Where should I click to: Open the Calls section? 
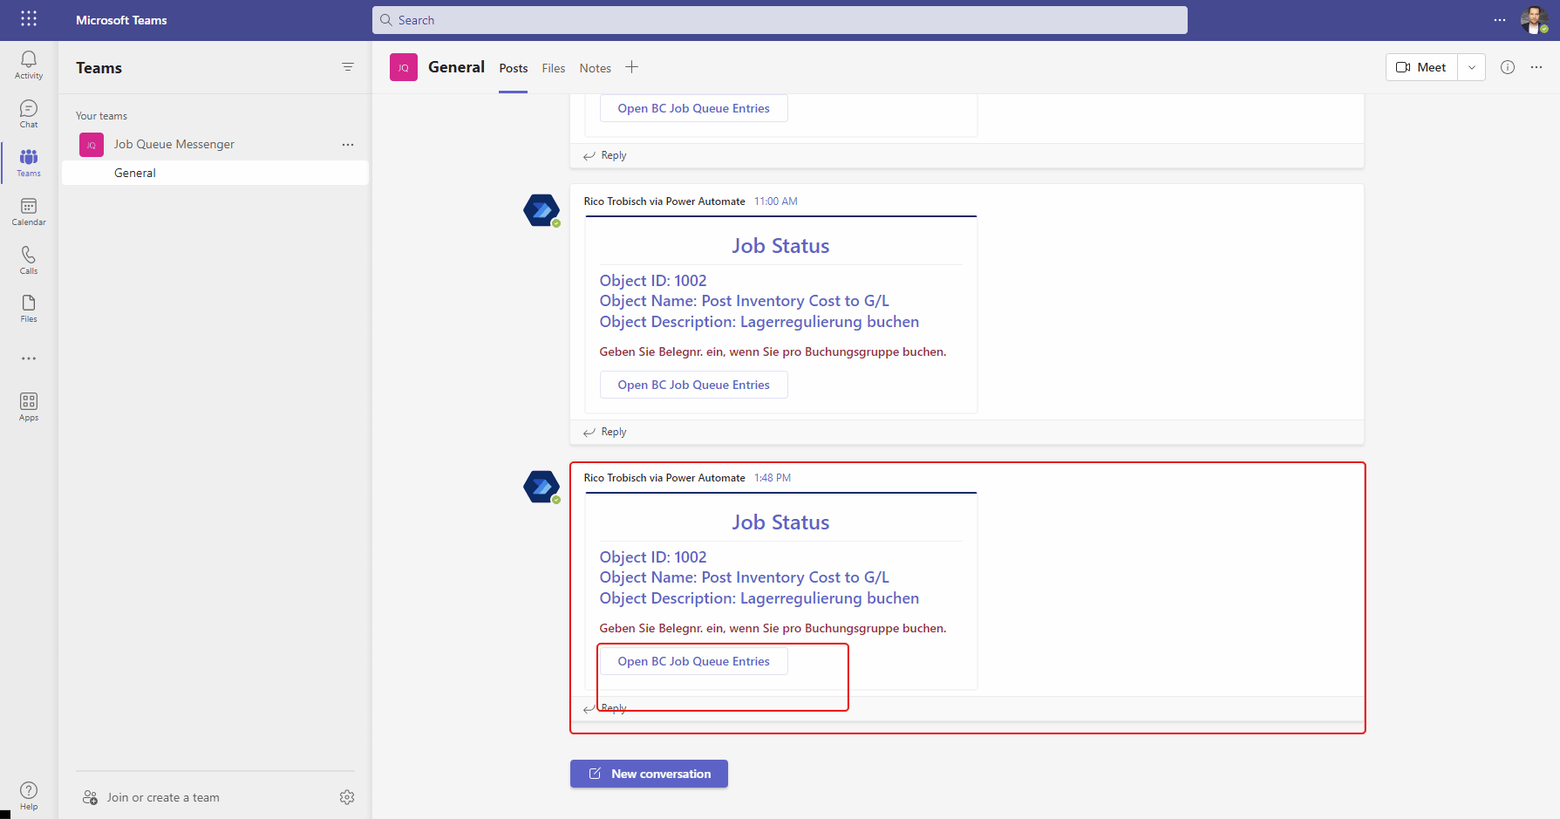(29, 260)
